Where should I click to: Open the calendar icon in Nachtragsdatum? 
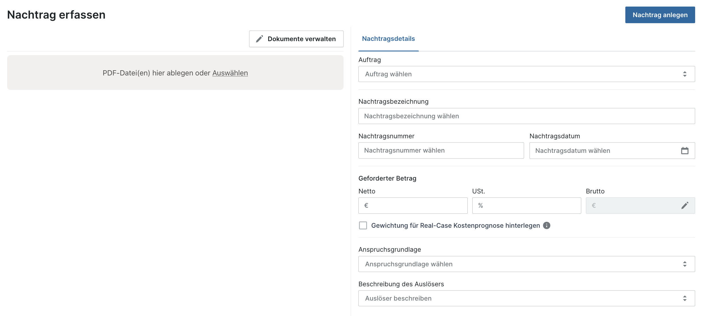coord(685,151)
